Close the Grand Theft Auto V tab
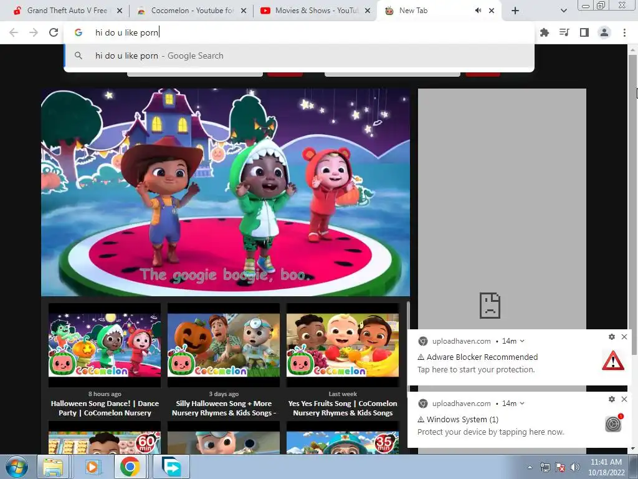 120,11
